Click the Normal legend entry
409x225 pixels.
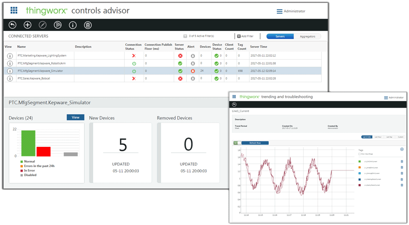point(28,161)
